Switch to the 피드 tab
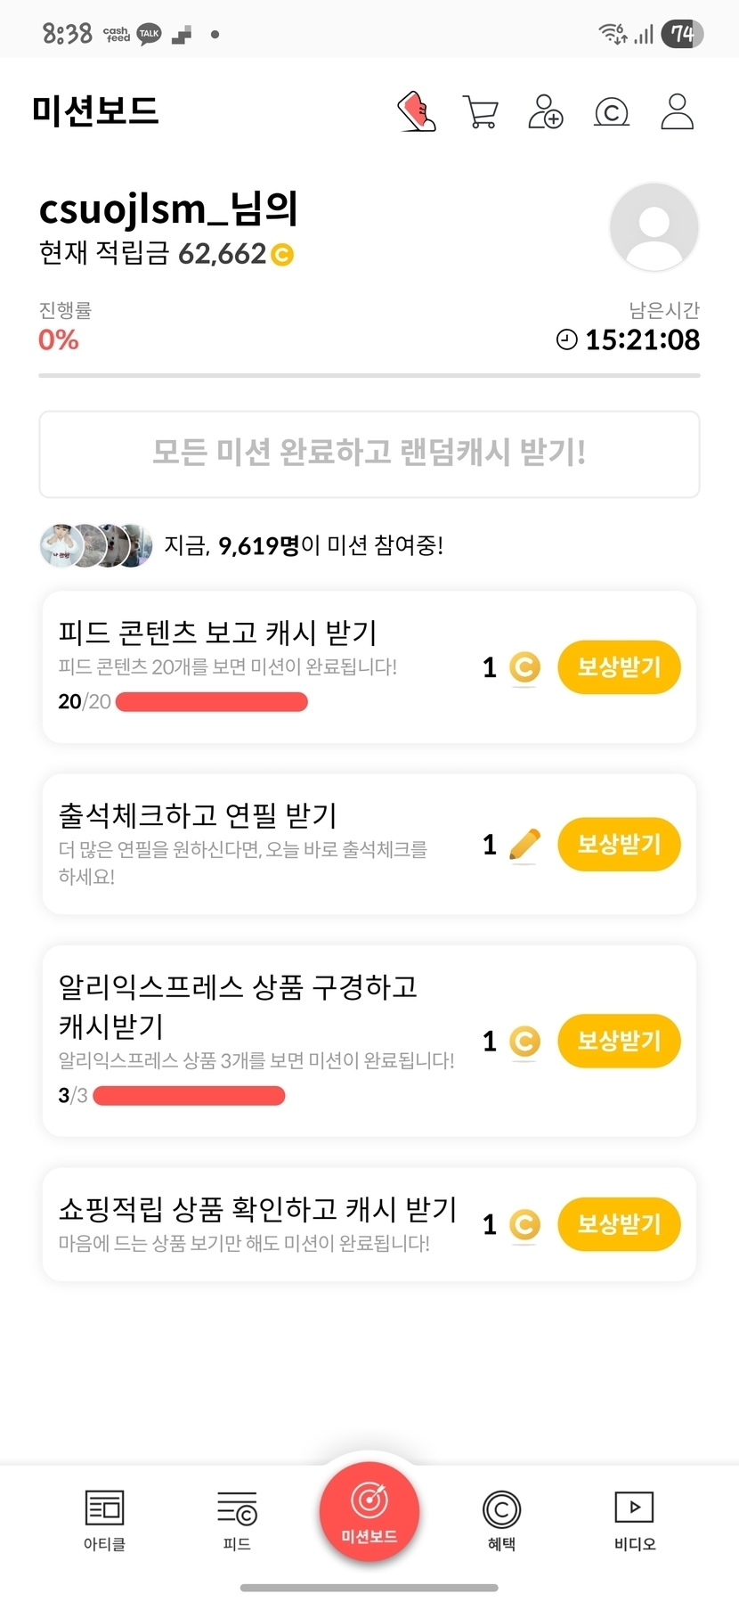Viewport: 739px width, 1602px height. click(237, 1519)
